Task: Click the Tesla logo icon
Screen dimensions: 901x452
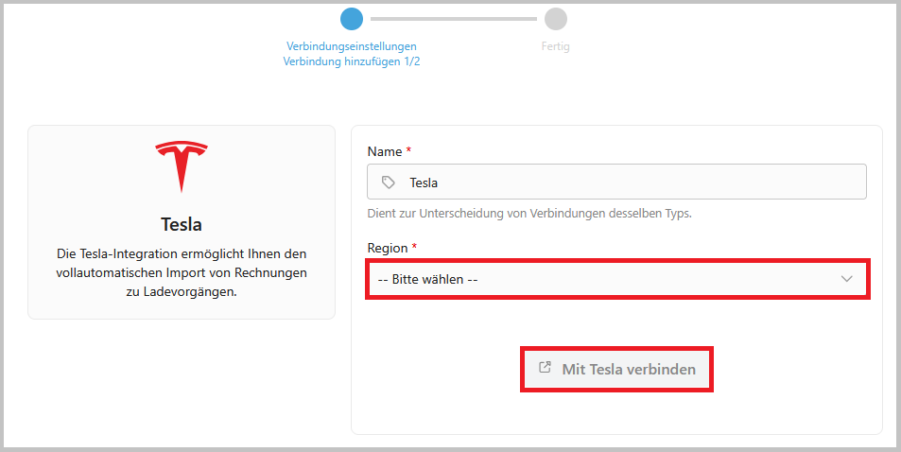Action: click(x=182, y=166)
